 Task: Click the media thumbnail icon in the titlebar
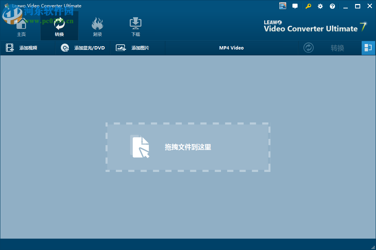(x=282, y=6)
